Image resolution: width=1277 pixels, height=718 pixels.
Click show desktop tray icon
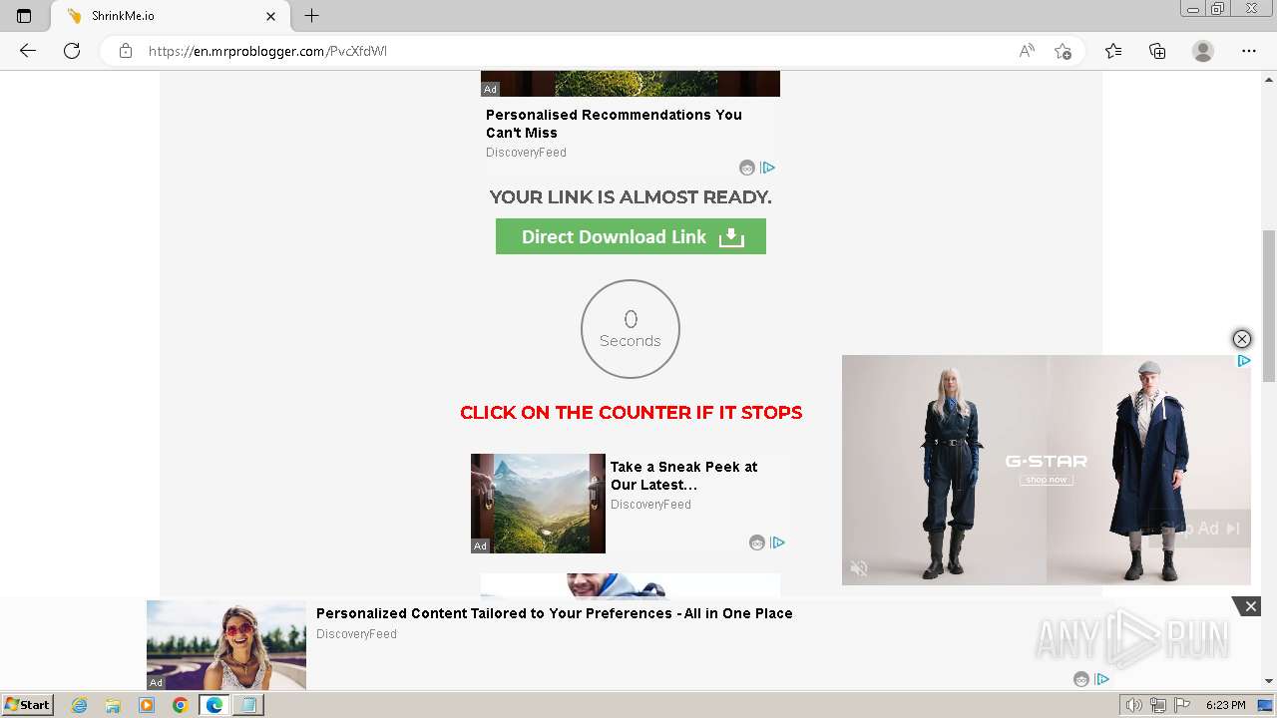[x=1265, y=705]
